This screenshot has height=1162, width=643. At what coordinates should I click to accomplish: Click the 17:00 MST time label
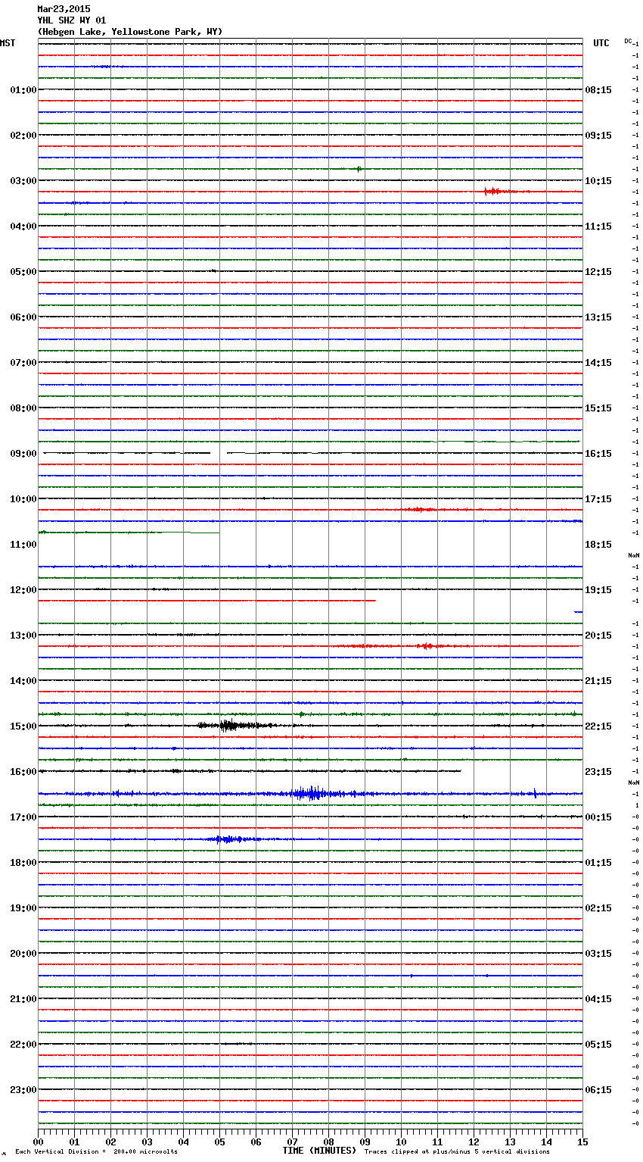pos(23,817)
